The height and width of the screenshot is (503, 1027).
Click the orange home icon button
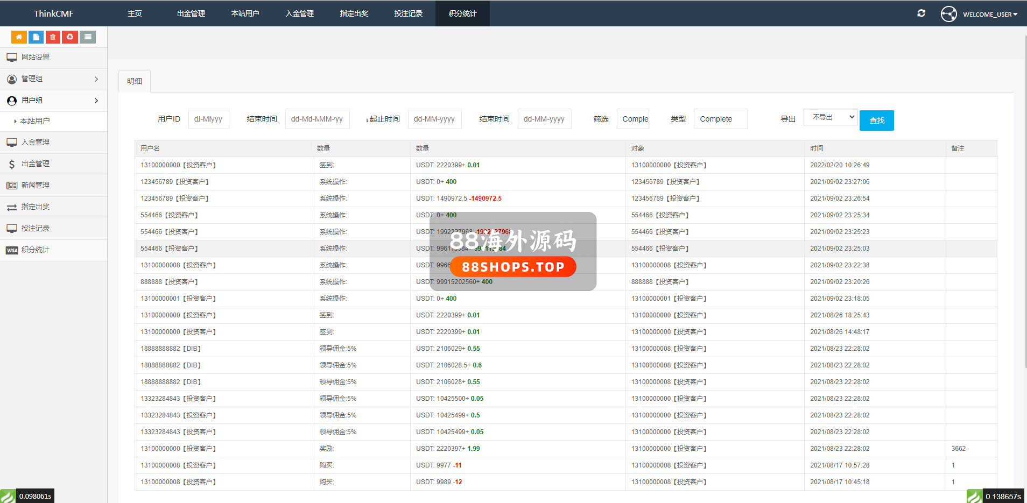click(19, 37)
